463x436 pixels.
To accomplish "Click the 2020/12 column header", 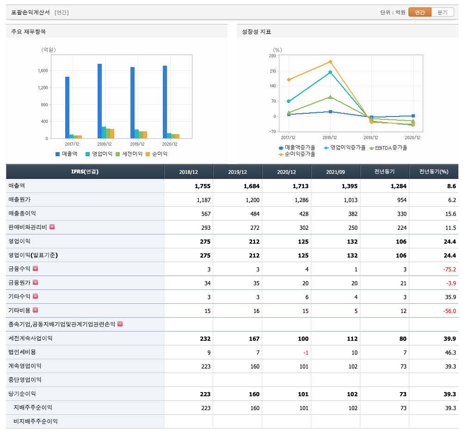I will [x=286, y=172].
